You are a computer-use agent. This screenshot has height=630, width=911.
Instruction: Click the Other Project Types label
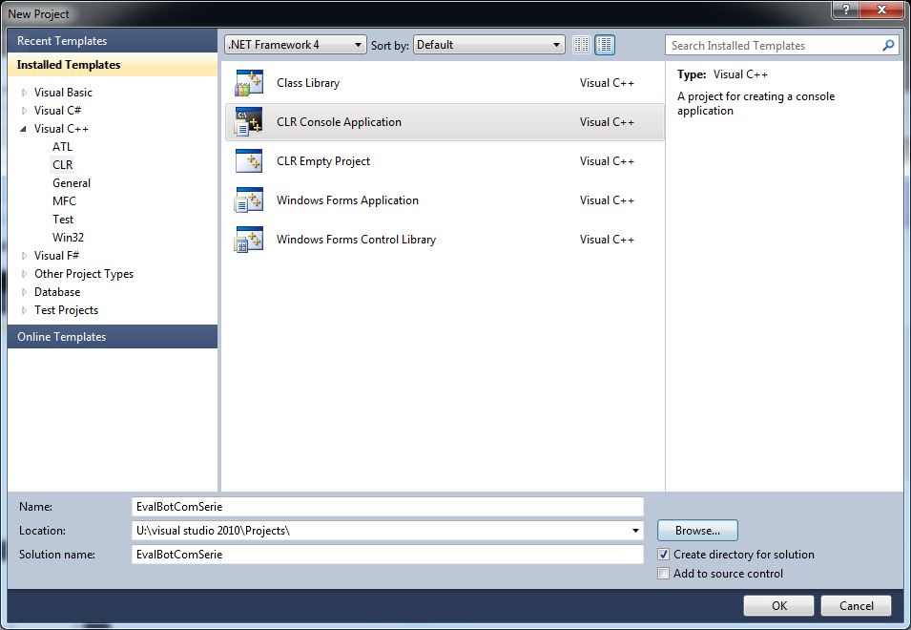84,274
